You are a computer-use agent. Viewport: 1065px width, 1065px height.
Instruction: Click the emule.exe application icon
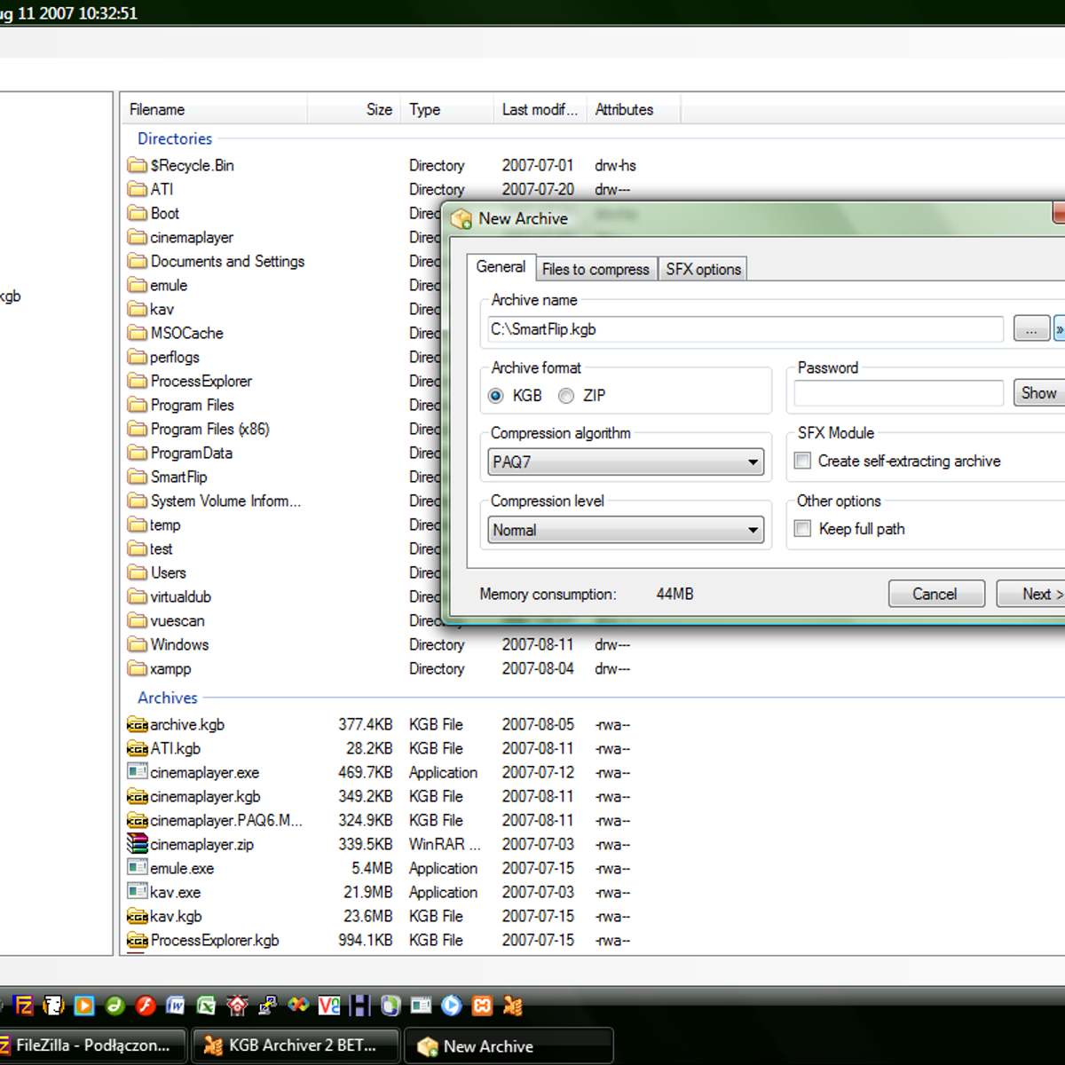click(x=137, y=868)
